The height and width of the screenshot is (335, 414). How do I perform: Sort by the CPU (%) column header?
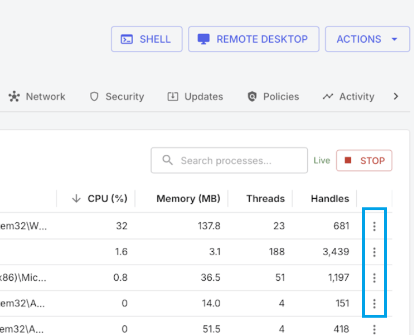coord(99,199)
